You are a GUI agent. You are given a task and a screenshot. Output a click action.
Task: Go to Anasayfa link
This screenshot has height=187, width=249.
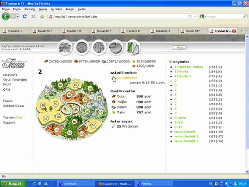10,75
